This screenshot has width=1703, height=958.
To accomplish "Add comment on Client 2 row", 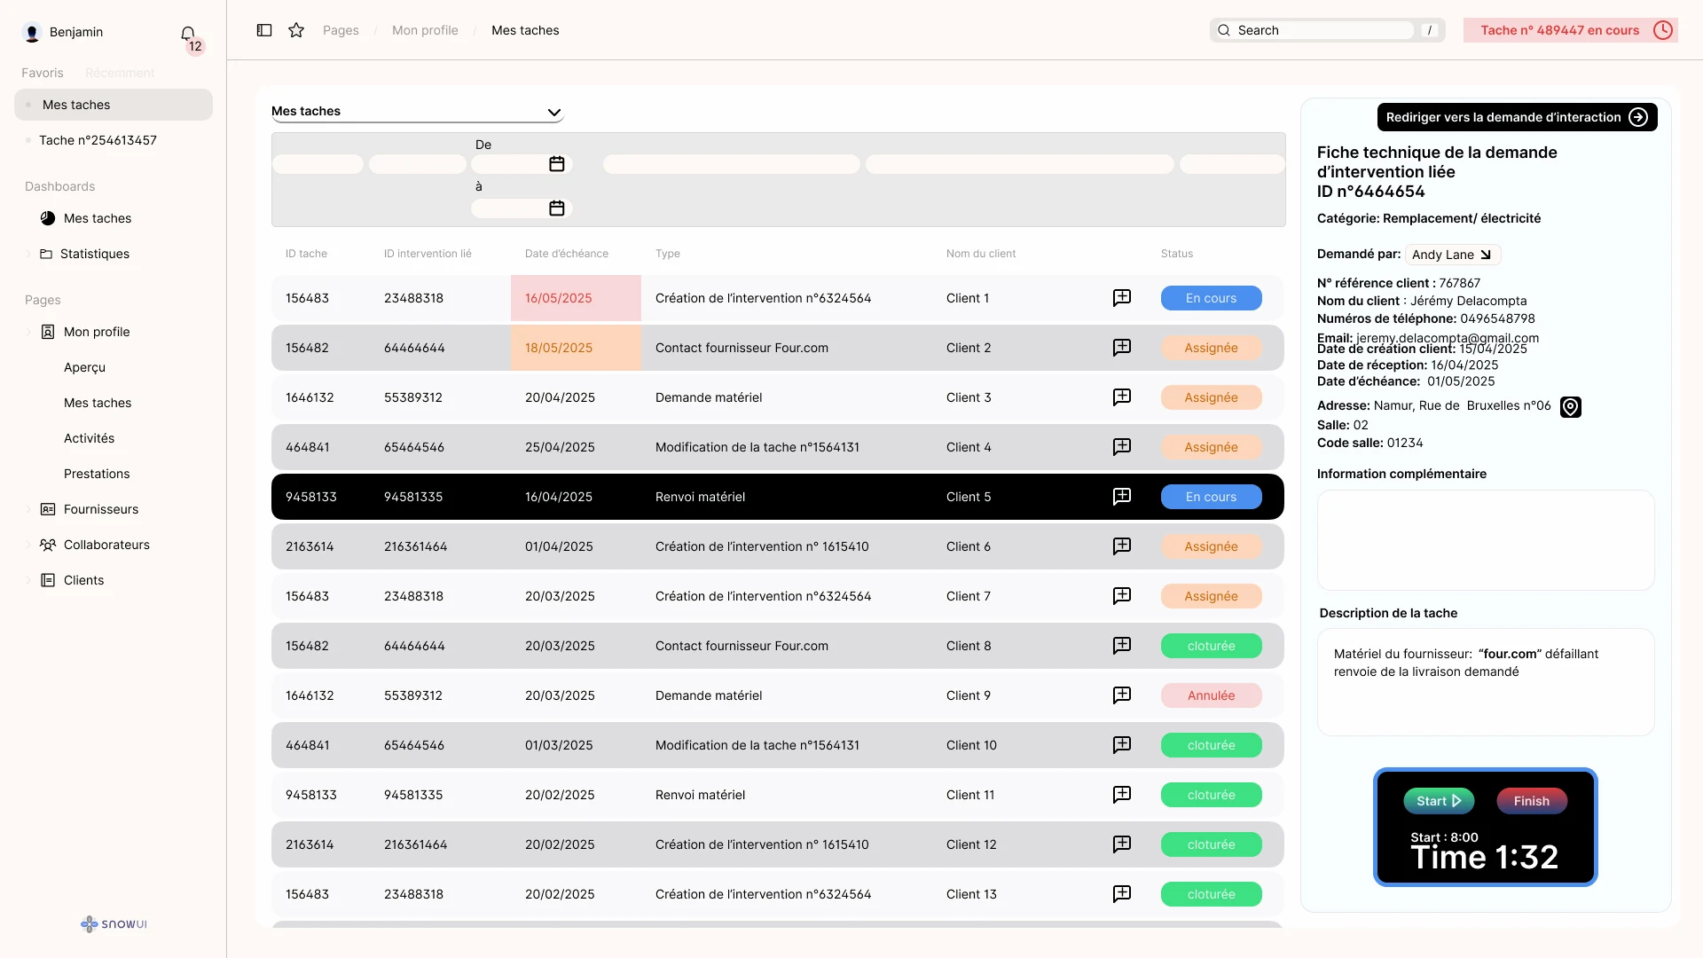I will pos(1122,348).
